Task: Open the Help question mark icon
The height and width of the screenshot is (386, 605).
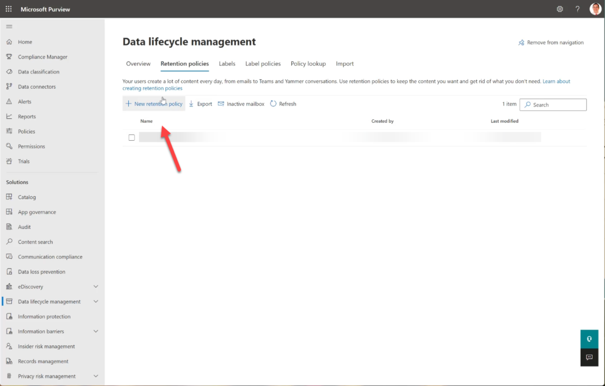Action: [577, 9]
